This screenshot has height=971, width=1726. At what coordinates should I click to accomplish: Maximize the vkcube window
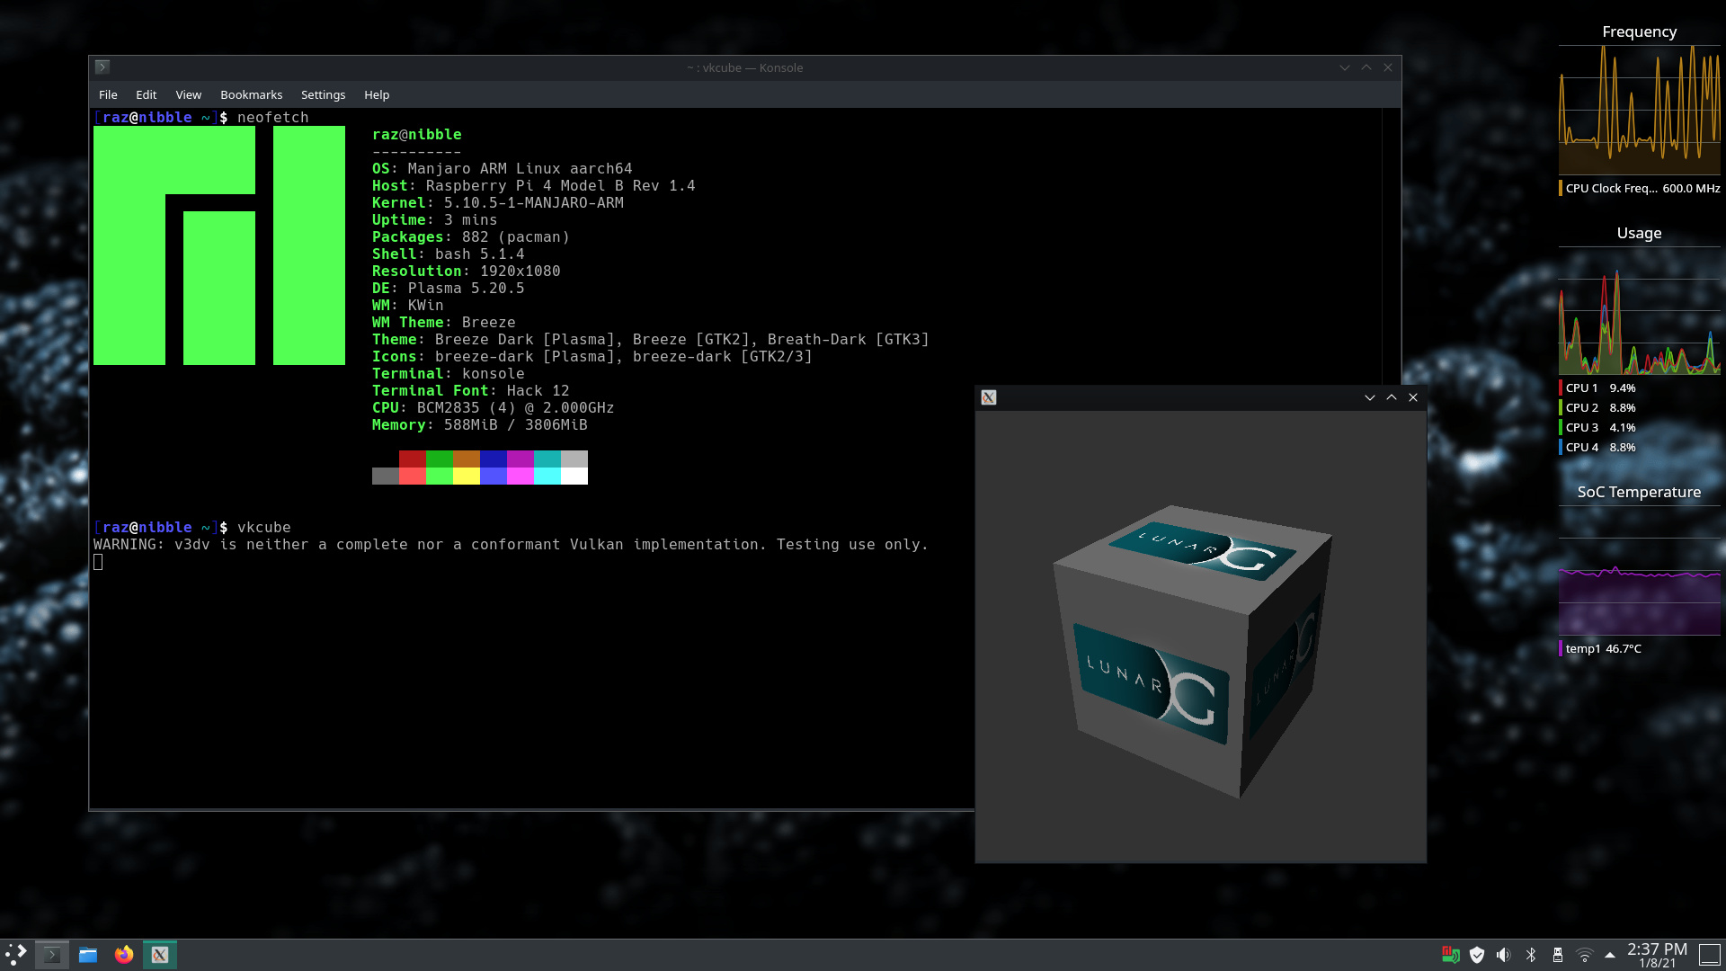(1392, 397)
